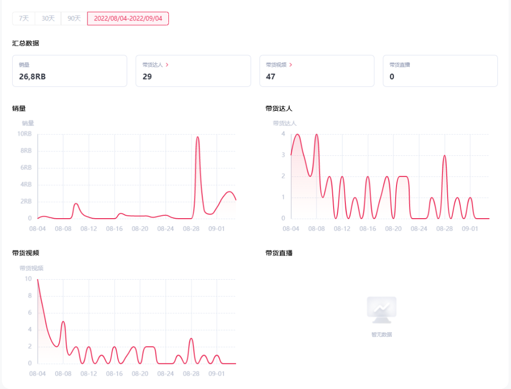Click the arrow next to 带货视频 card title

click(x=291, y=65)
